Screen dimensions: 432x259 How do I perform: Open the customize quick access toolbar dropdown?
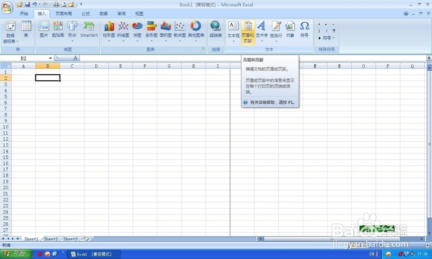pyautogui.click(x=81, y=4)
